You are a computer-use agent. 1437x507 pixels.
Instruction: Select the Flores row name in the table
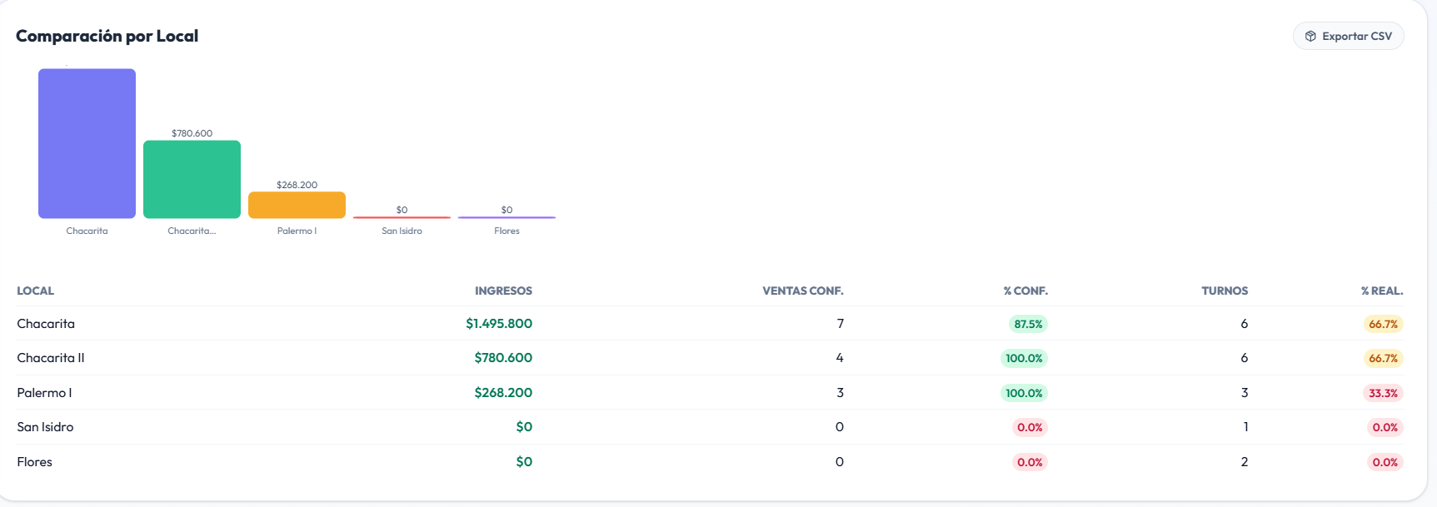coord(34,462)
